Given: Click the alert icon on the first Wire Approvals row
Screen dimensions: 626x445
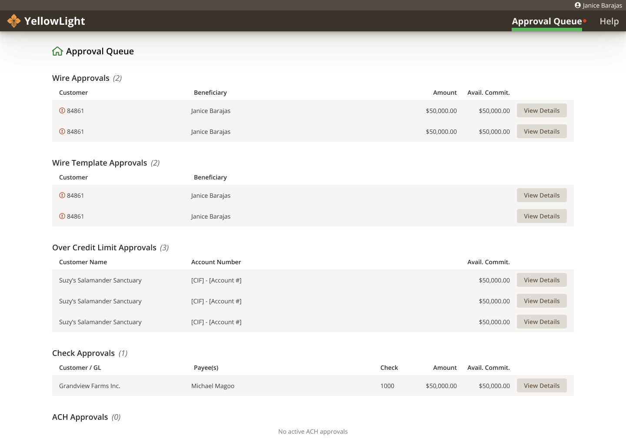Looking at the screenshot, I should tap(62, 110).
